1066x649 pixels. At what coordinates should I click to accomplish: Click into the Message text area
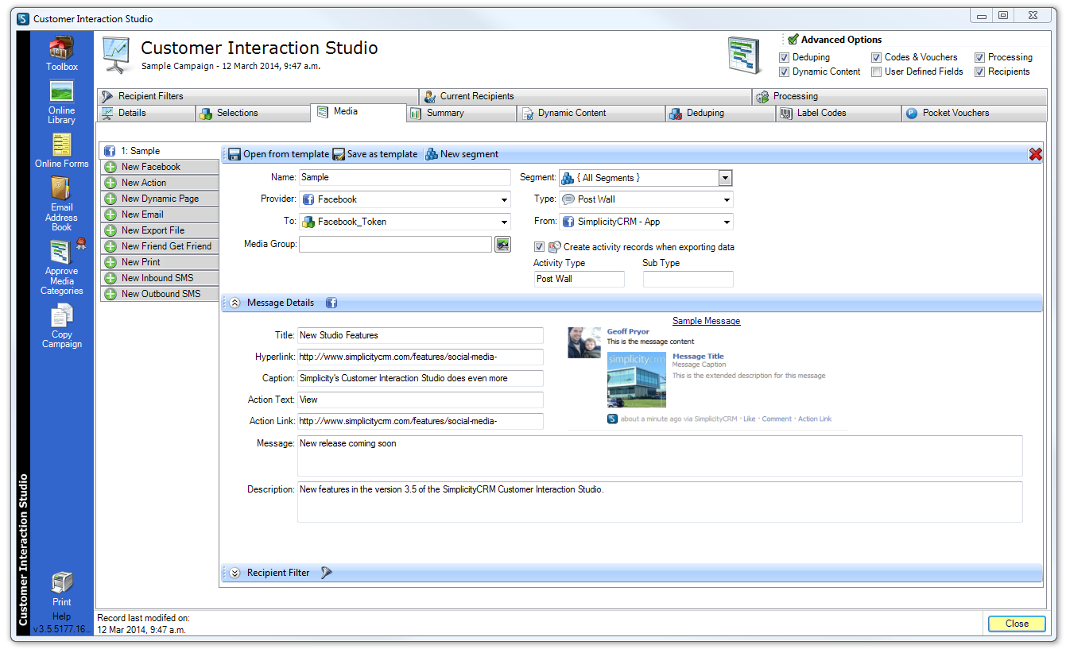pyautogui.click(x=660, y=456)
